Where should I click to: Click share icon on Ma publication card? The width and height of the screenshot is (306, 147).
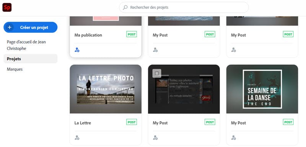point(77,50)
